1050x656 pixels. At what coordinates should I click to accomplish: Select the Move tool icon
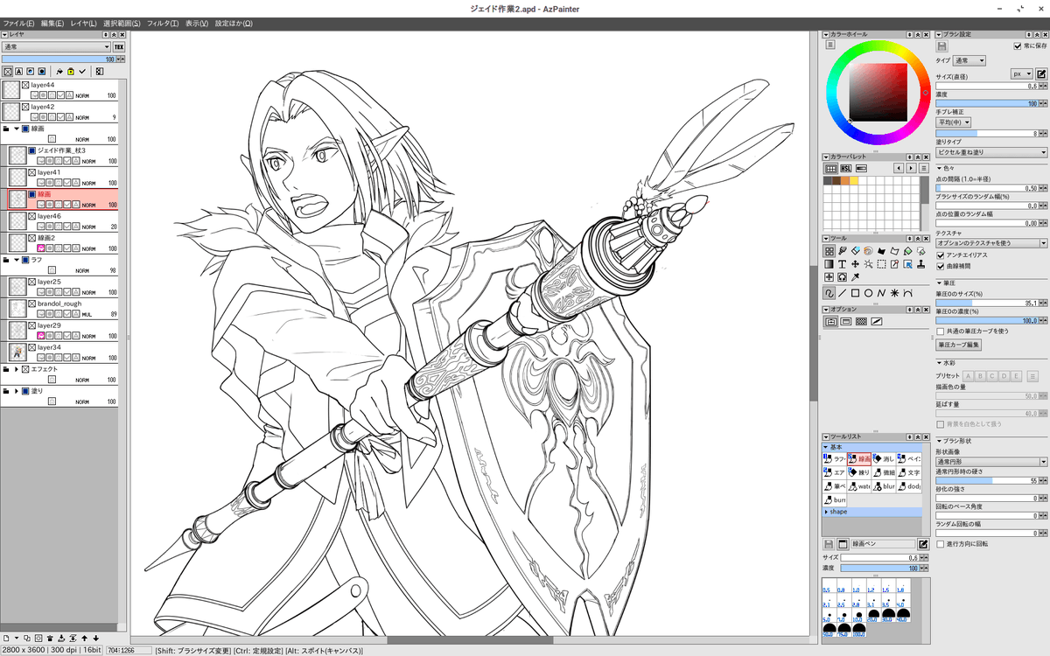click(855, 263)
